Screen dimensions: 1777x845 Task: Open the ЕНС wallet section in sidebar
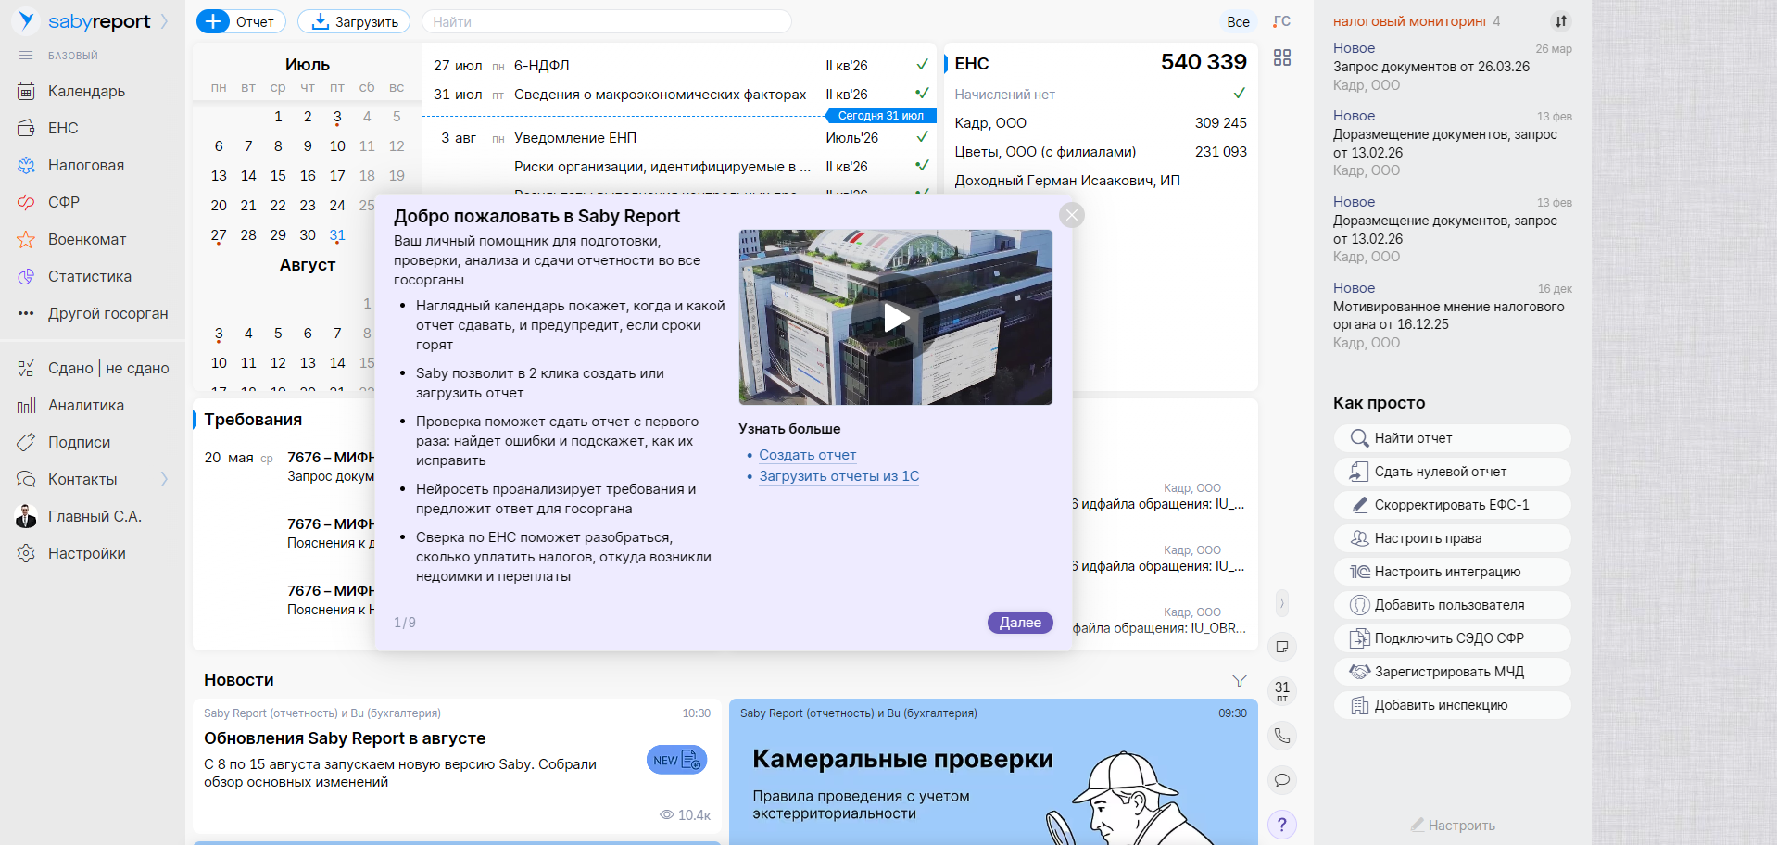click(63, 128)
